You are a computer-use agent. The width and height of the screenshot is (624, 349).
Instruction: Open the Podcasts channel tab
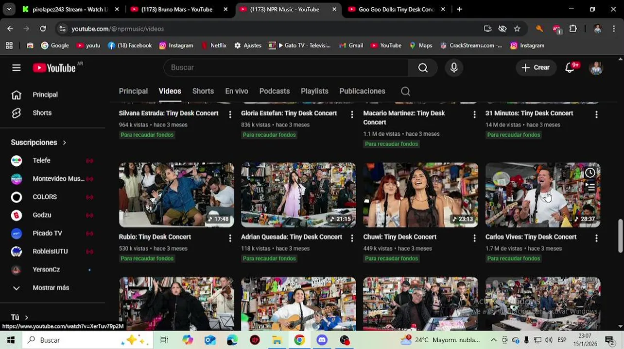(274, 91)
